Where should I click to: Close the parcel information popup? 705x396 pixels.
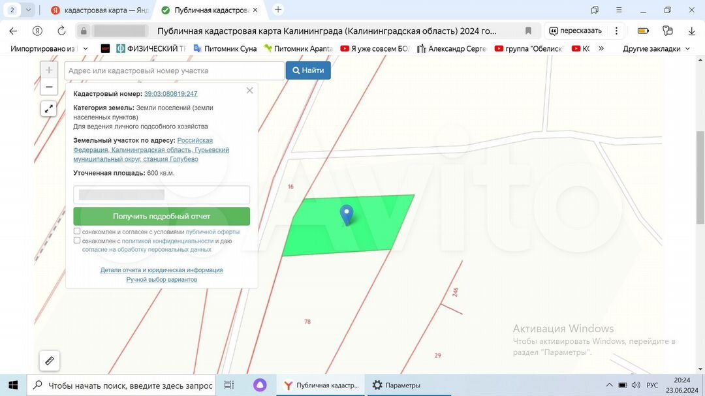tap(249, 91)
